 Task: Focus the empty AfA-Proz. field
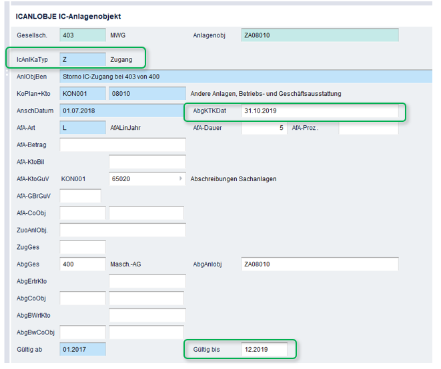point(368,128)
